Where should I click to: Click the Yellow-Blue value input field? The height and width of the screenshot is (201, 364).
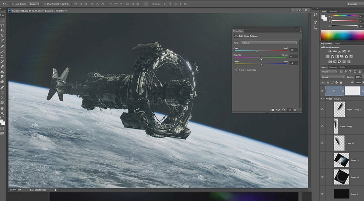click(x=293, y=63)
